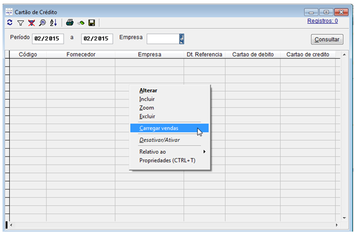Open the F4 lookup beside Empresa field
The width and height of the screenshot is (354, 233).
(x=182, y=39)
